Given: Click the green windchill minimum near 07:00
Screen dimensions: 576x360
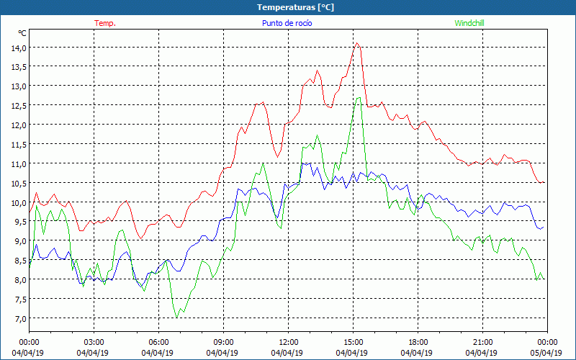Looking at the screenshot, I should click(176, 318).
